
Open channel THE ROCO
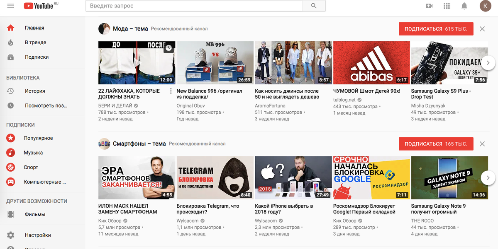coord(422,220)
